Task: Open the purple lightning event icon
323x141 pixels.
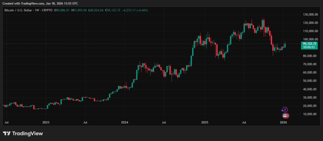Action: pyautogui.click(x=285, y=109)
